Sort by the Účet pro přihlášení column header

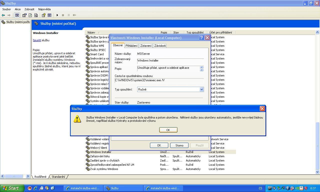coord(221,32)
